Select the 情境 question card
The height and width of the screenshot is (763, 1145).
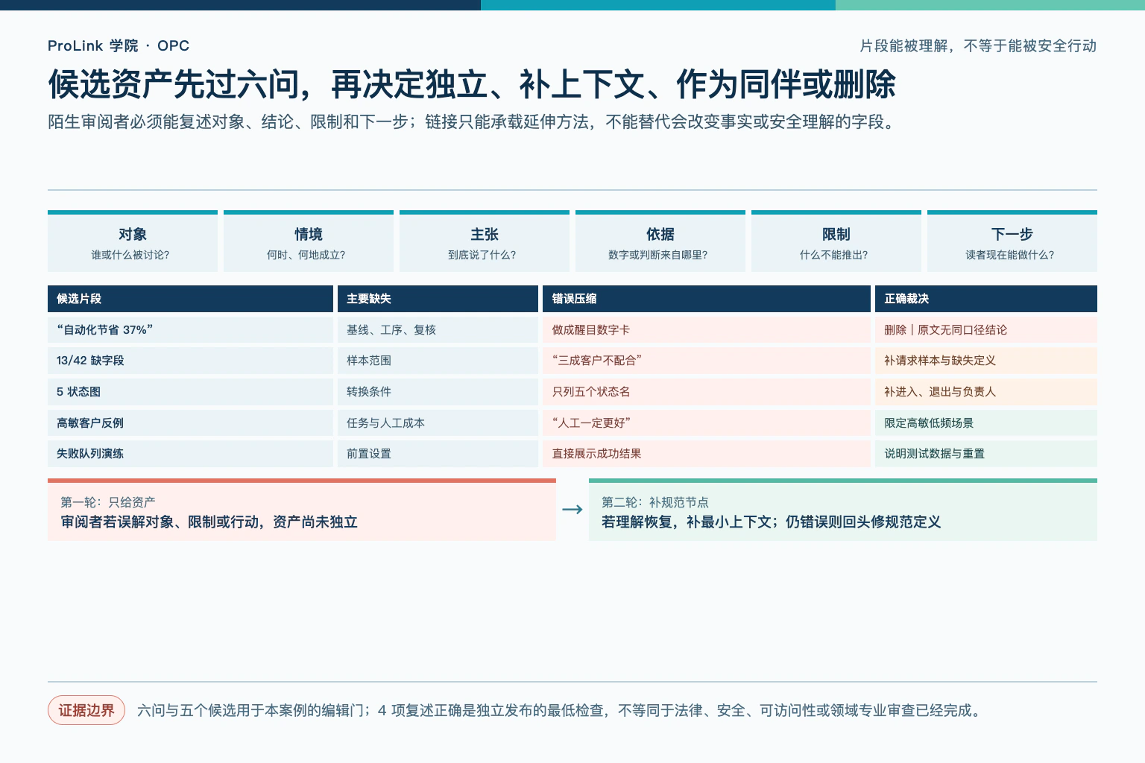pyautogui.click(x=309, y=241)
